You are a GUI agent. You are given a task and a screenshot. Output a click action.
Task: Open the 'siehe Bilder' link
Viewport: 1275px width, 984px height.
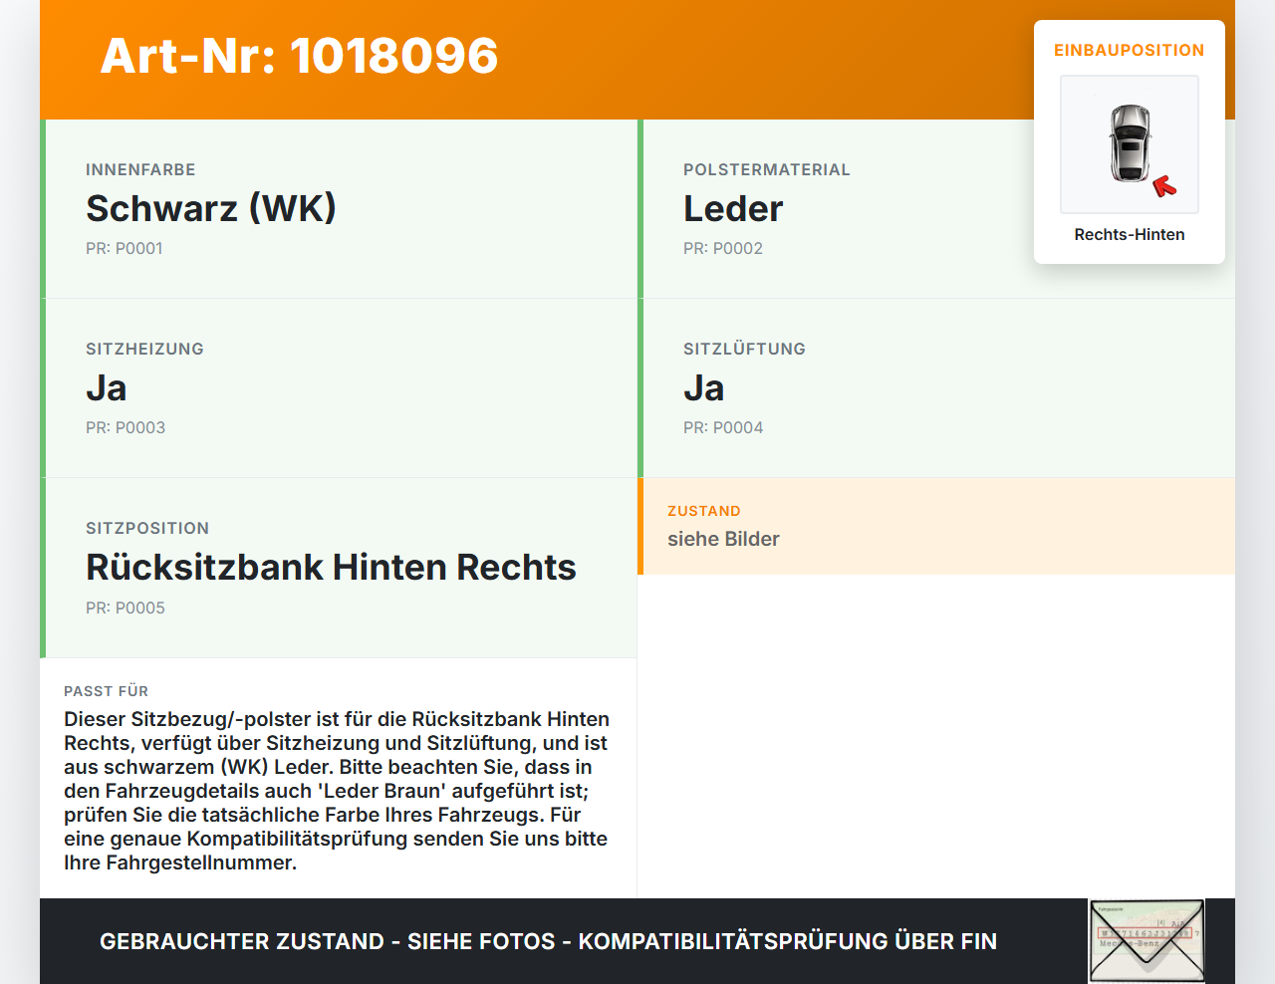(723, 539)
